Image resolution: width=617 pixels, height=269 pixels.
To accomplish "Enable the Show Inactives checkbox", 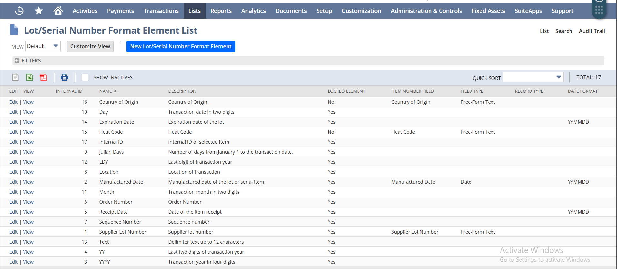I will pos(85,78).
